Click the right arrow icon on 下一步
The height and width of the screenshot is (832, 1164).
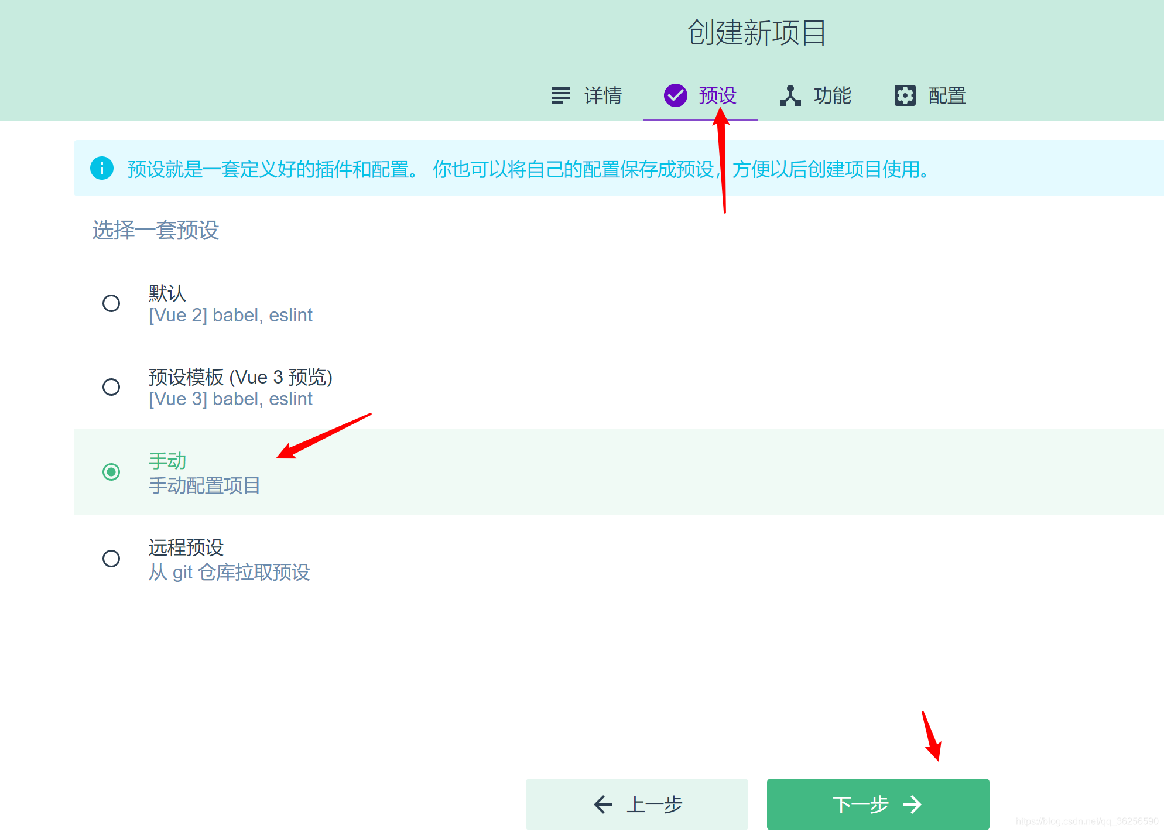(912, 804)
